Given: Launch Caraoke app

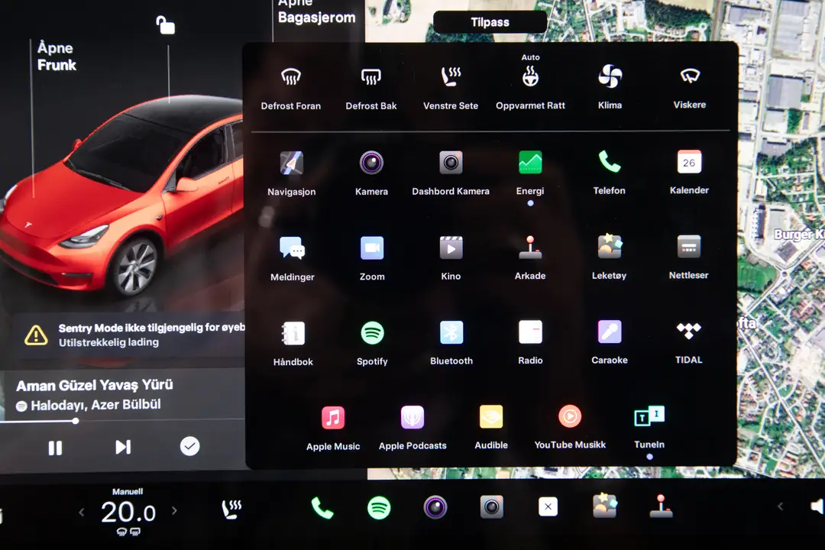Looking at the screenshot, I should pyautogui.click(x=610, y=342).
